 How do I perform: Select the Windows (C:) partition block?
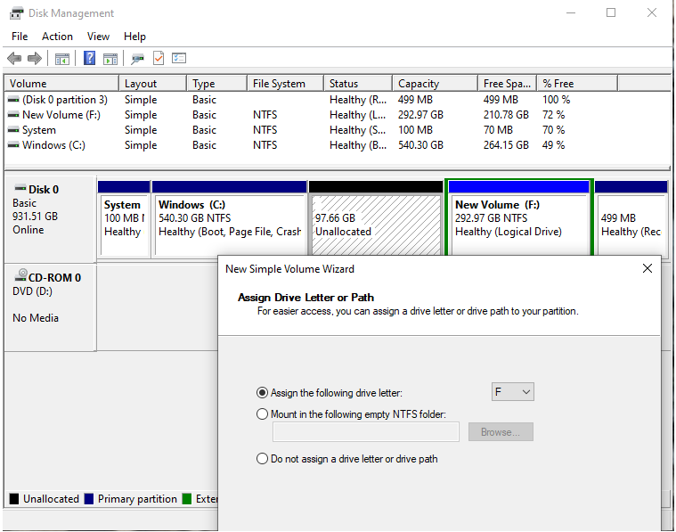230,220
